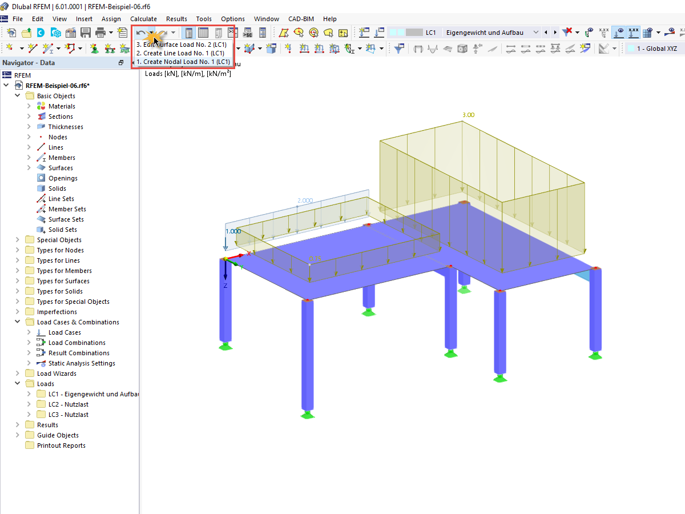Open the undo history dropdown arrow
The width and height of the screenshot is (685, 514).
151,33
